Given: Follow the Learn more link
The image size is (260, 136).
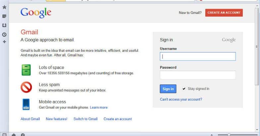Looking at the screenshot, I should [x=99, y=107].
